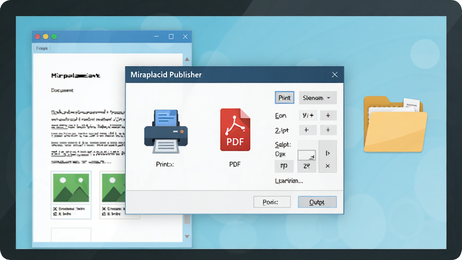Click the 'np' button

pos(284,166)
